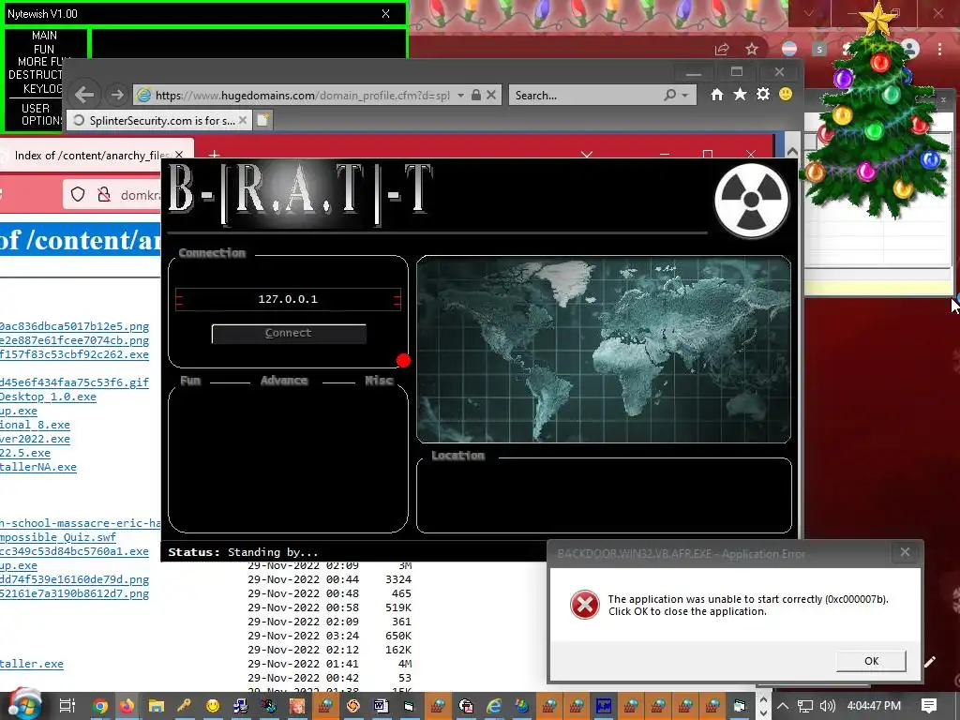Click the 519K file size entry
This screenshot has height=720, width=960.
click(x=398, y=607)
